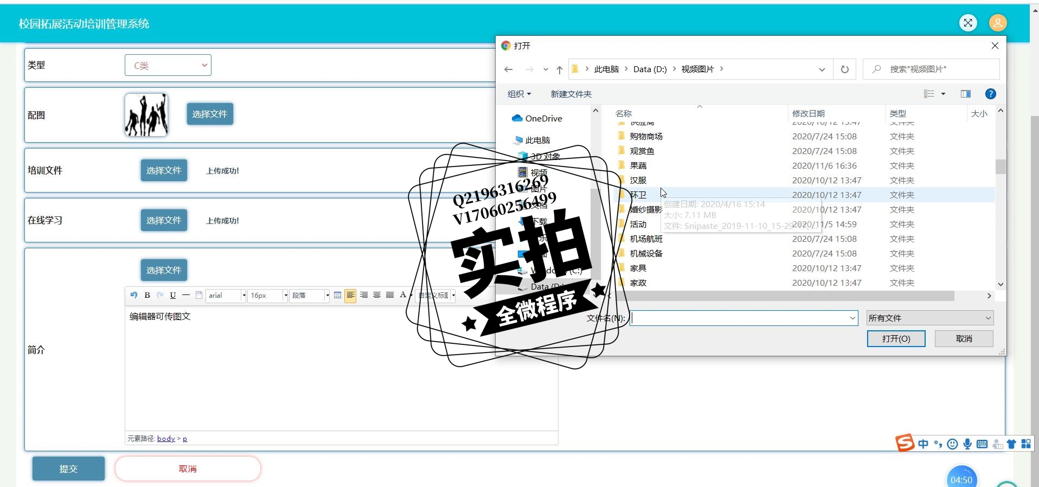The height and width of the screenshot is (487, 1039).
Task: Click the 配图 thumbnail image
Action: [x=146, y=114]
